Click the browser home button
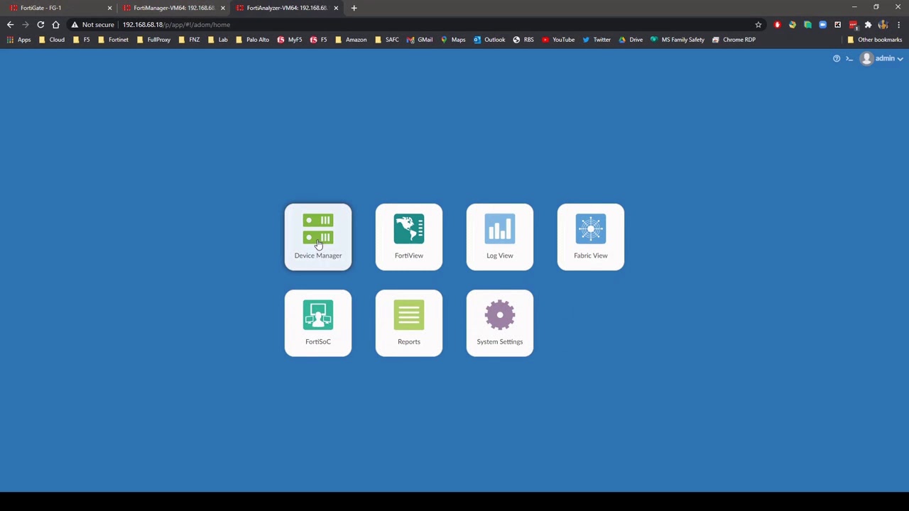 pyautogui.click(x=55, y=25)
